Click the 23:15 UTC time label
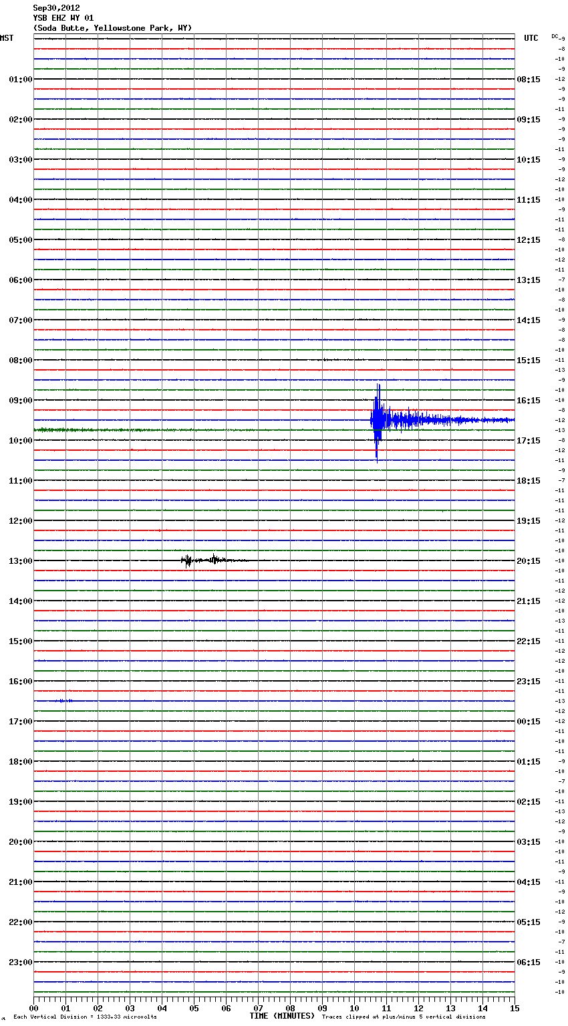The height and width of the screenshot is (1026, 568). tap(529, 682)
